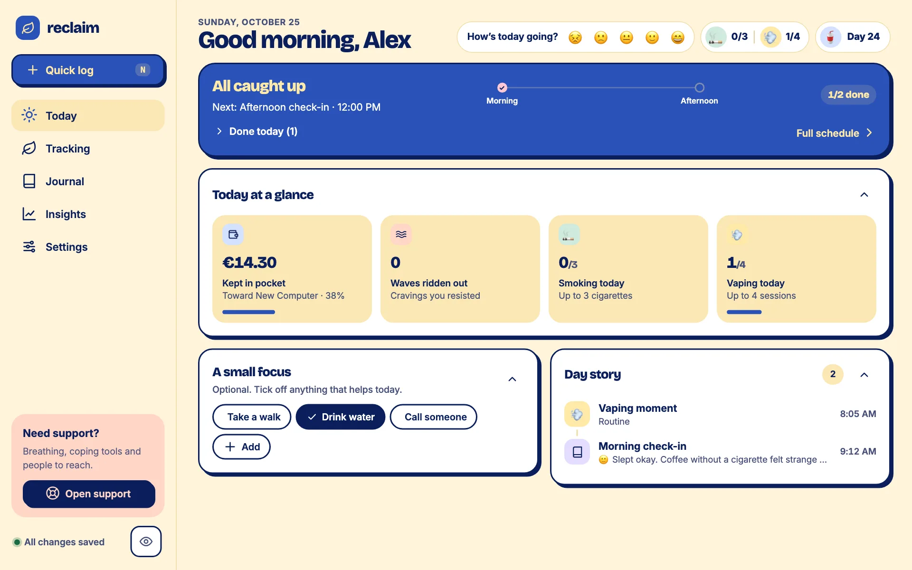The image size is (912, 570).
Task: Click the lifebuoy icon in Open support
Action: click(53, 494)
